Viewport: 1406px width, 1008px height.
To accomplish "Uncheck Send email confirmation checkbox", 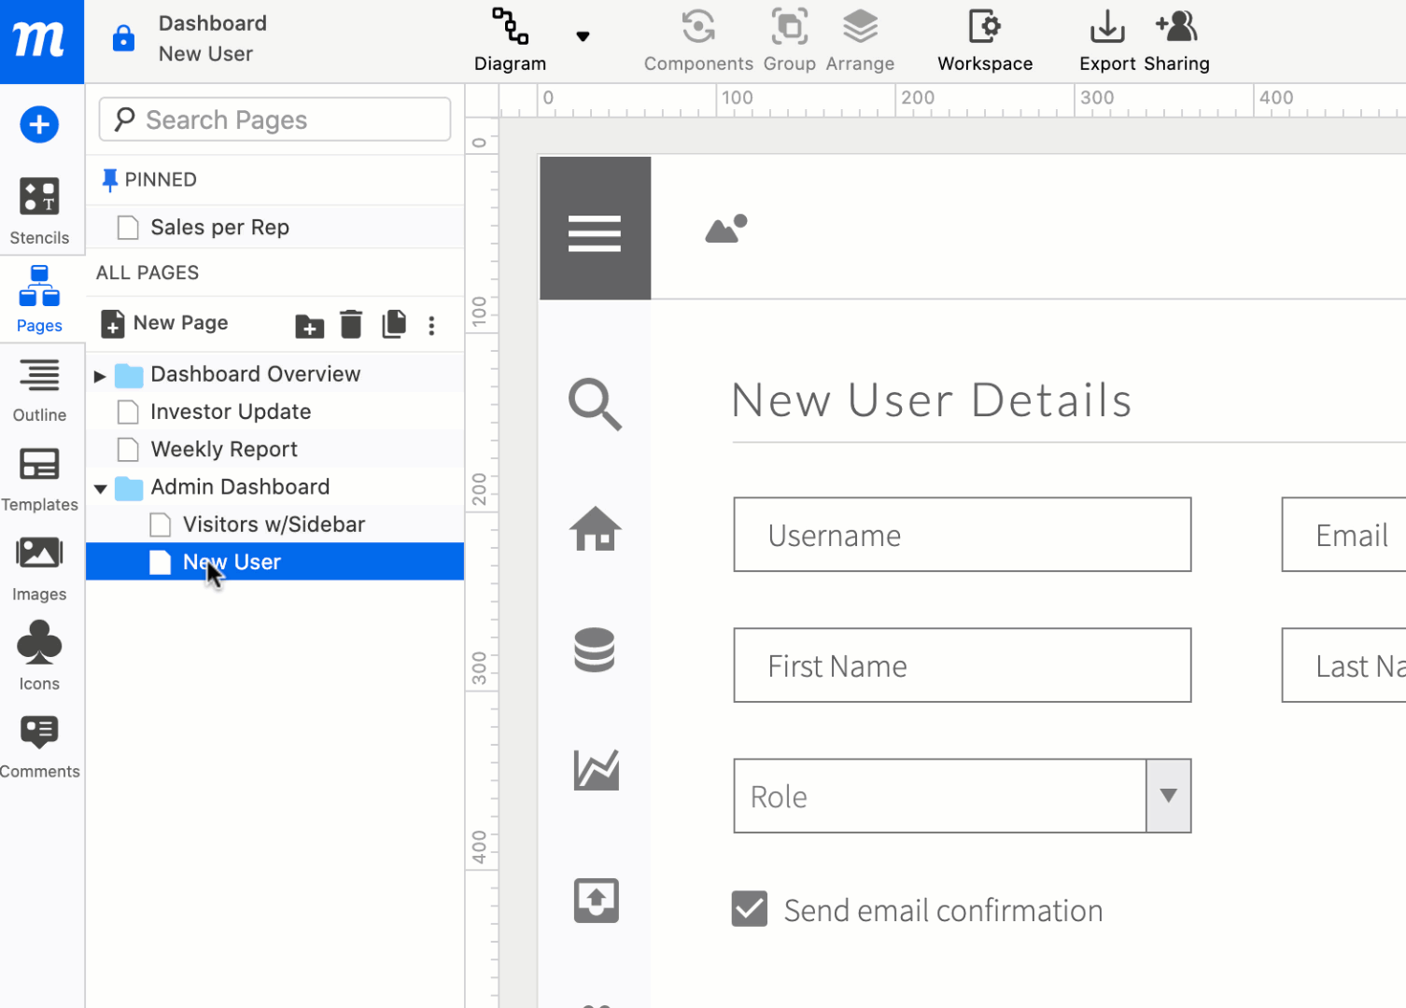I will [x=750, y=908].
